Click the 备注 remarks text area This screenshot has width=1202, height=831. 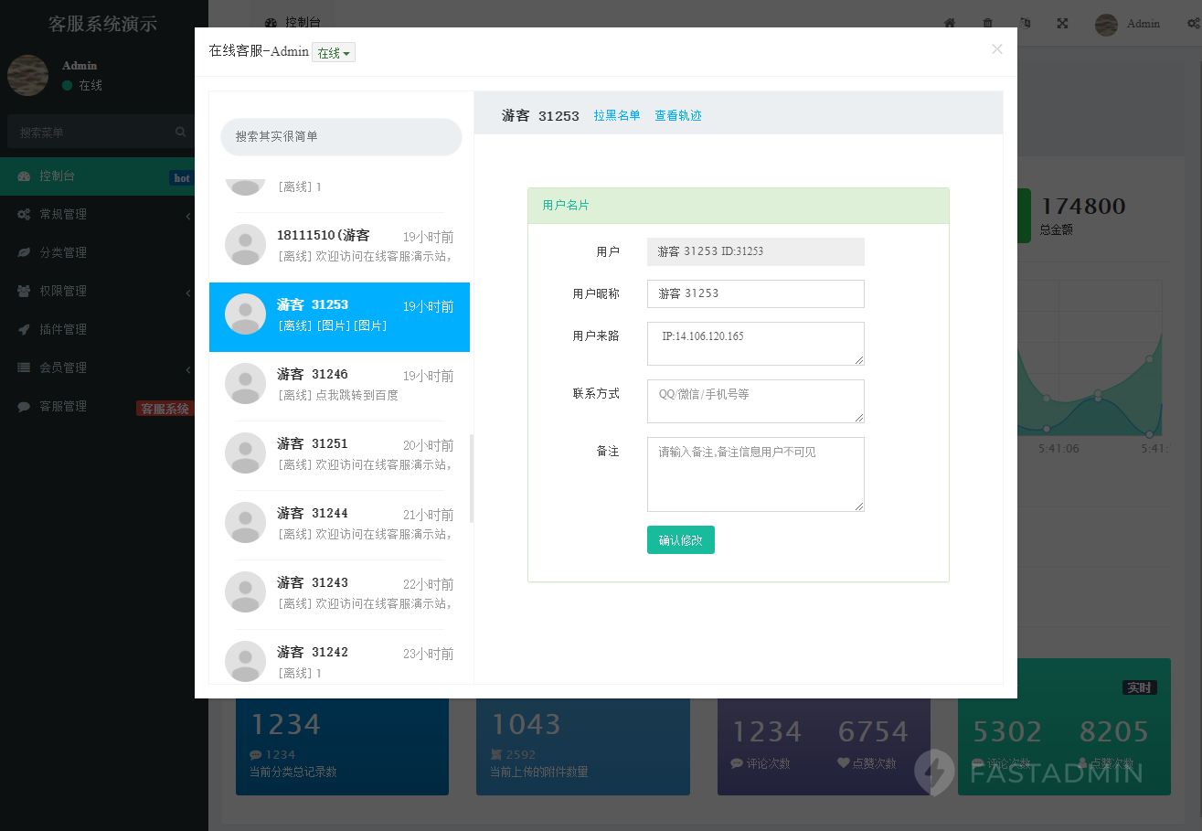tap(756, 474)
